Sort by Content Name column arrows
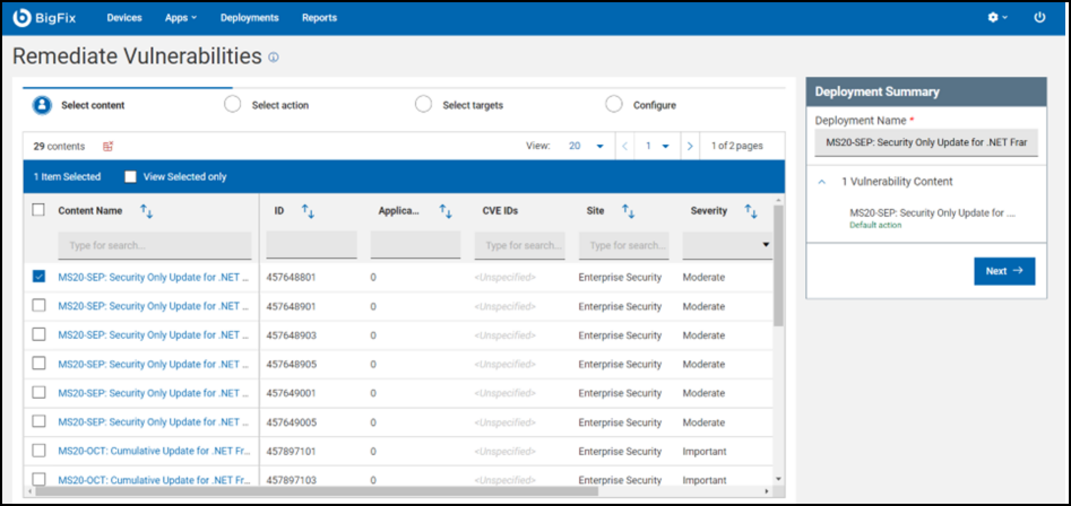1071x506 pixels. pyautogui.click(x=146, y=211)
